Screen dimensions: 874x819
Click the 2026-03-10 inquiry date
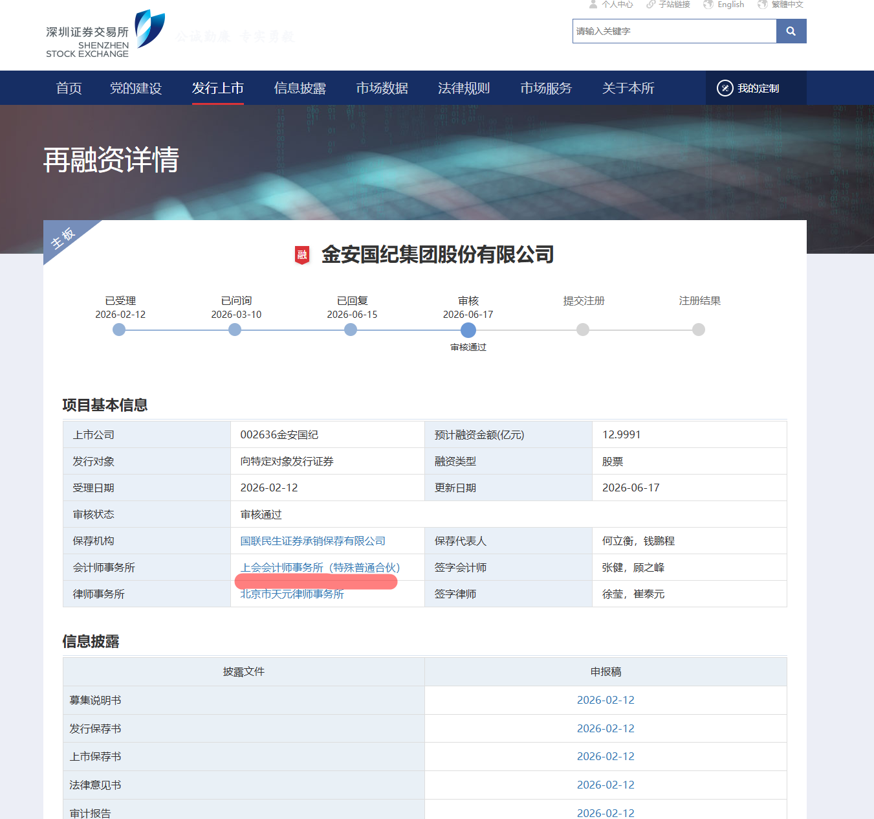point(237,315)
